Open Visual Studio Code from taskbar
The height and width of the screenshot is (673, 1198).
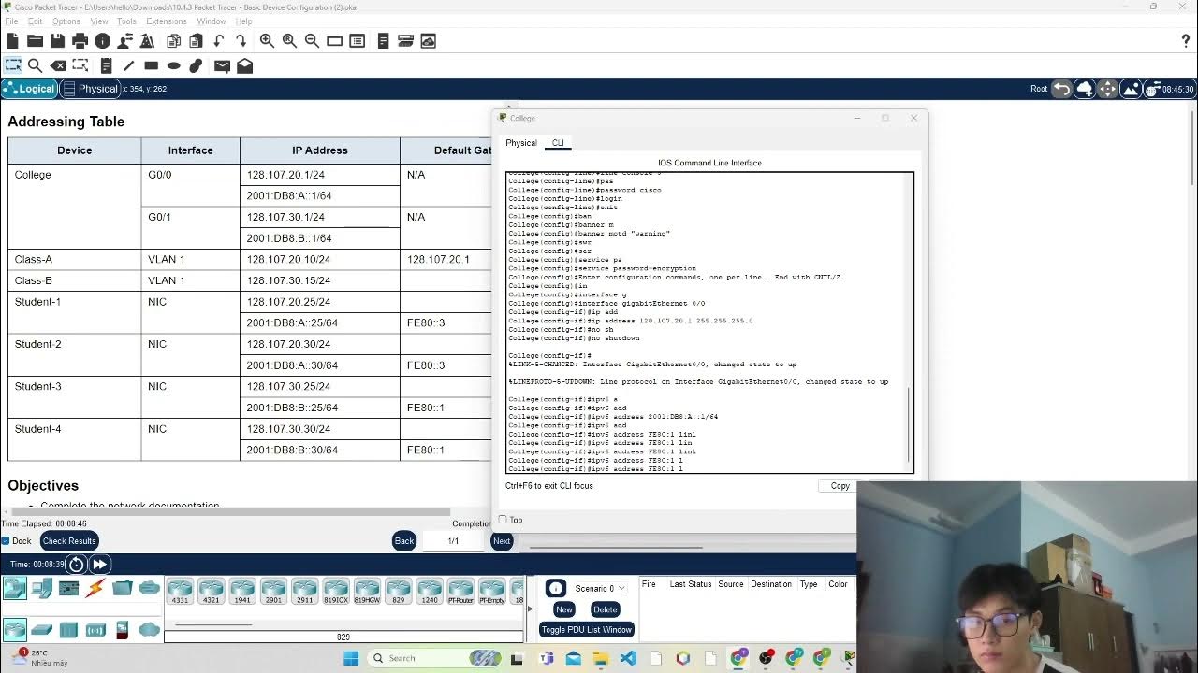628,658
